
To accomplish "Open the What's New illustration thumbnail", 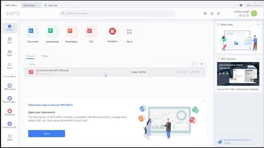I will coord(238,40).
